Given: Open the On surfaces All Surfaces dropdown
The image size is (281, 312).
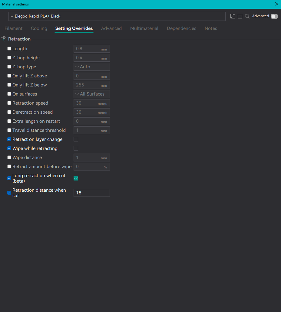Looking at the screenshot, I should [x=92, y=94].
